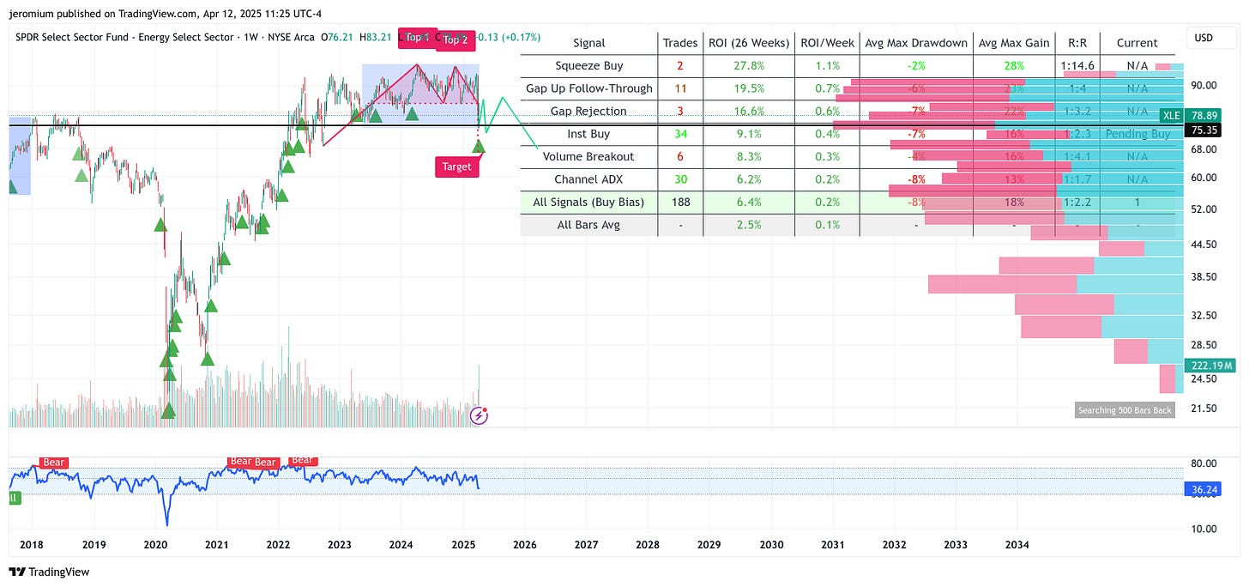The width and height of the screenshot is (1249, 587).
Task: Click the 80.00 oscillator axis label
Action: tap(1204, 463)
